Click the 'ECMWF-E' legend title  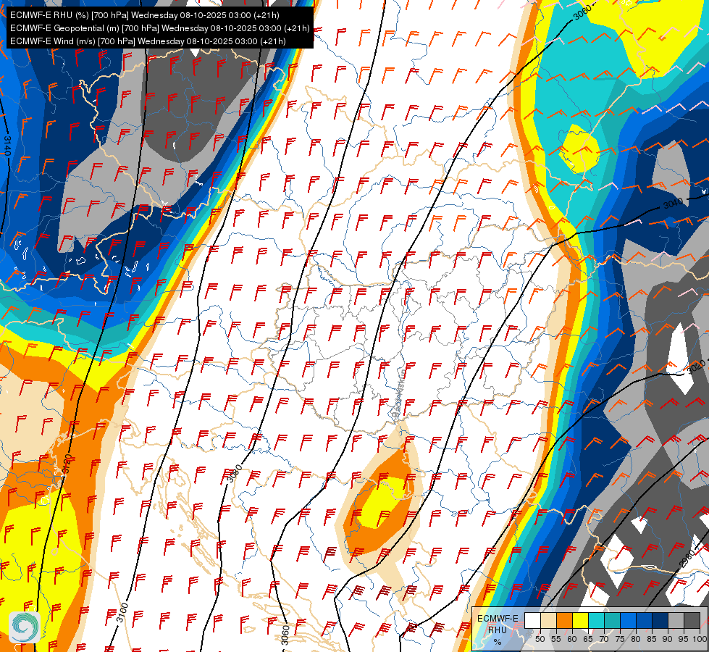coord(498,619)
